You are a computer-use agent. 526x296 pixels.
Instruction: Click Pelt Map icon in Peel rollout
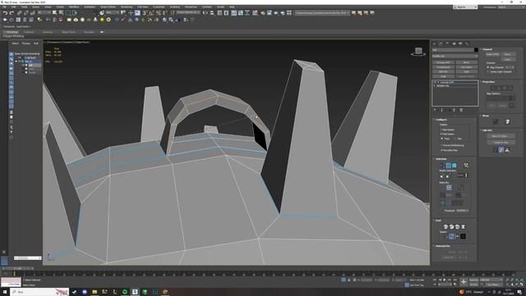click(463, 227)
